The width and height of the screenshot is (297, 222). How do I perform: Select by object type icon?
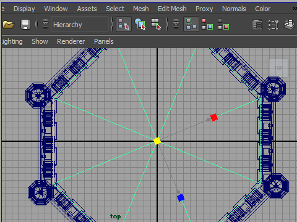[x=140, y=24]
